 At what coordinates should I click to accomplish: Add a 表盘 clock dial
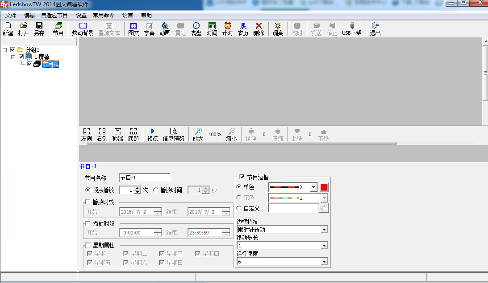[196, 29]
